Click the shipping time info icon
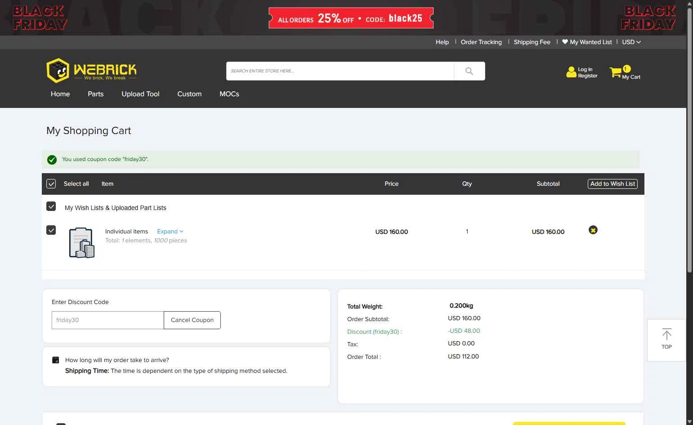The image size is (693, 425). [56, 360]
